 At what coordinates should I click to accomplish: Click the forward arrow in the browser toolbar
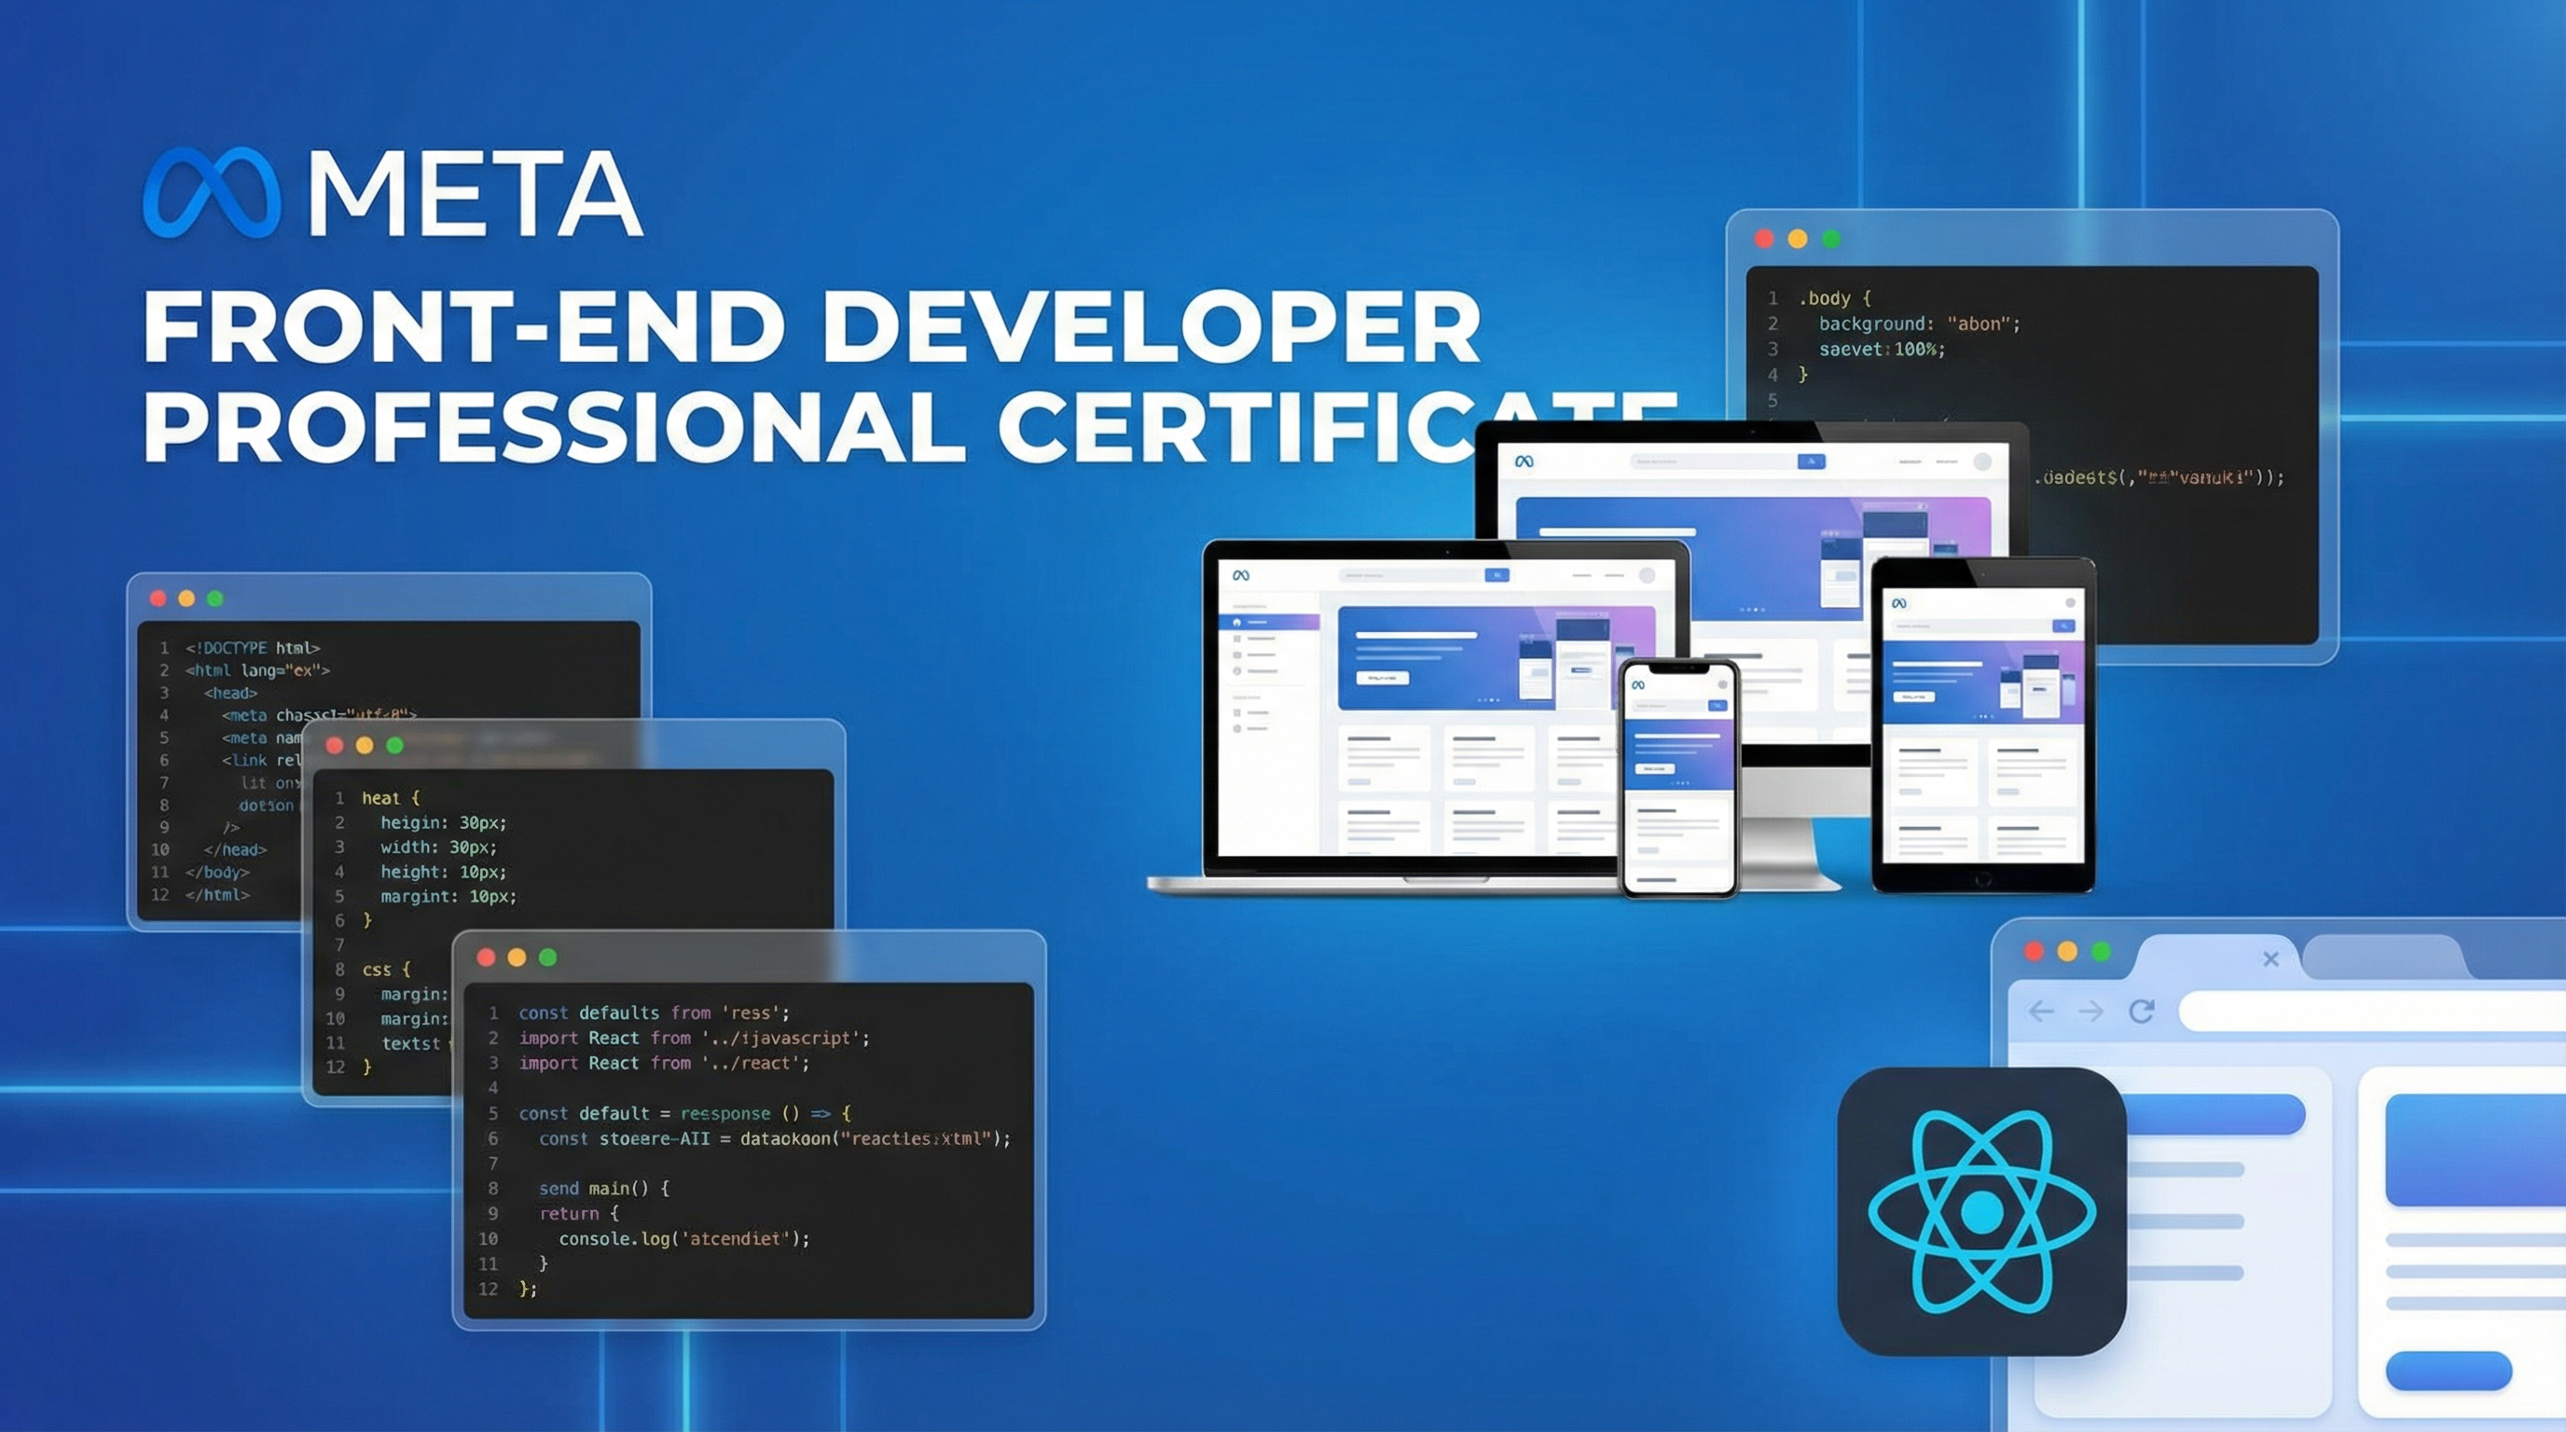2093,1012
